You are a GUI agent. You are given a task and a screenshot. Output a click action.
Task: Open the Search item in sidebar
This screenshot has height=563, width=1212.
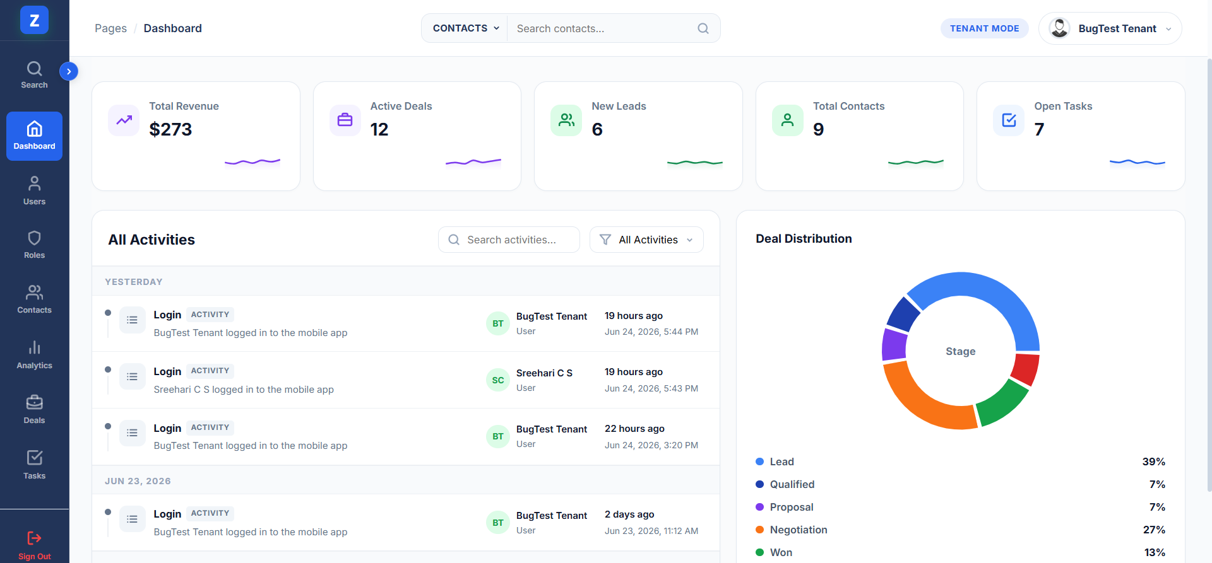tap(34, 75)
